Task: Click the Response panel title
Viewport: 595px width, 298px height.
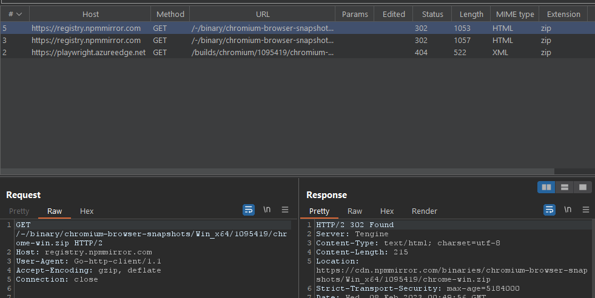Action: tap(326, 195)
